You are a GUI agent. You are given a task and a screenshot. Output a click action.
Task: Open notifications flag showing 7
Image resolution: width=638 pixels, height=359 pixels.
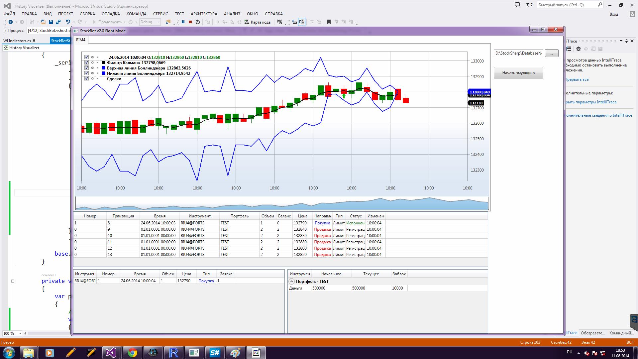[x=529, y=5]
